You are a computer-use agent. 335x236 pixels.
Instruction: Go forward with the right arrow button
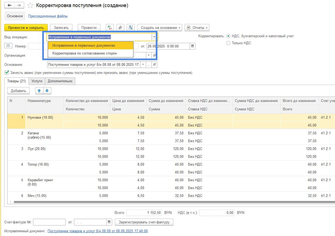19,5
